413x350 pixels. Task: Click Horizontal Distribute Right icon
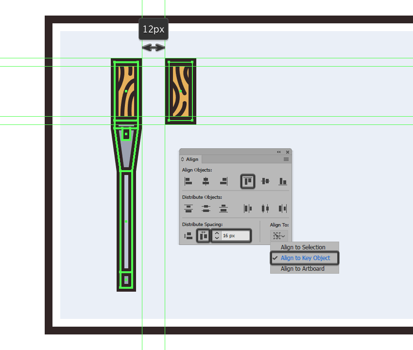pos(283,209)
